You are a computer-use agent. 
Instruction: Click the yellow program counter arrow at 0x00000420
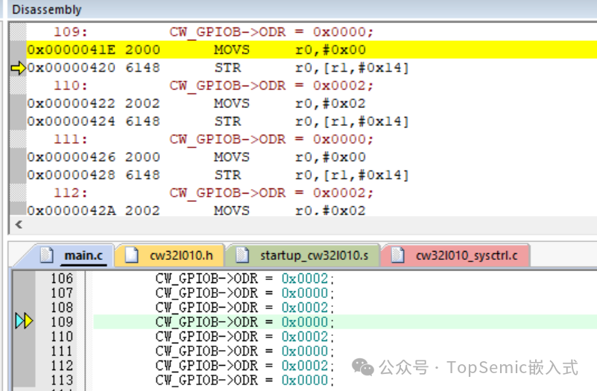click(18, 68)
